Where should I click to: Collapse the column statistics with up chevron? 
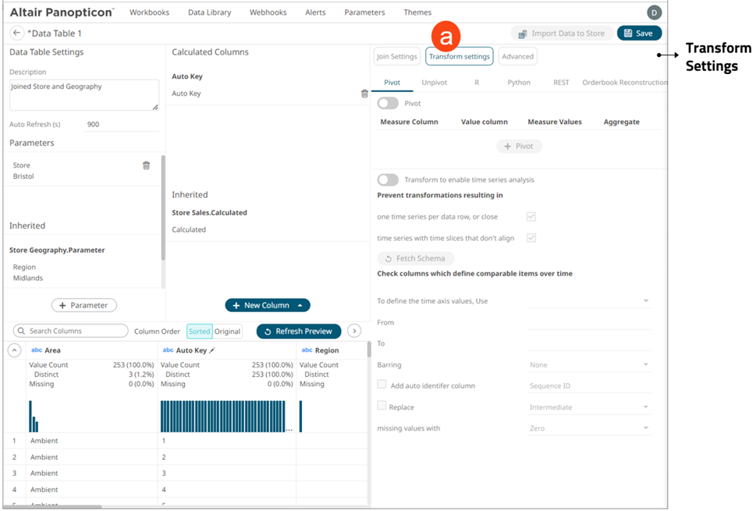tap(14, 350)
